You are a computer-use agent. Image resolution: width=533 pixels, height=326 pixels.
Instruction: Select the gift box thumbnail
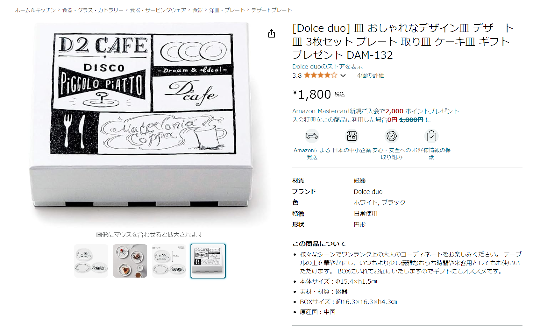coord(208,261)
